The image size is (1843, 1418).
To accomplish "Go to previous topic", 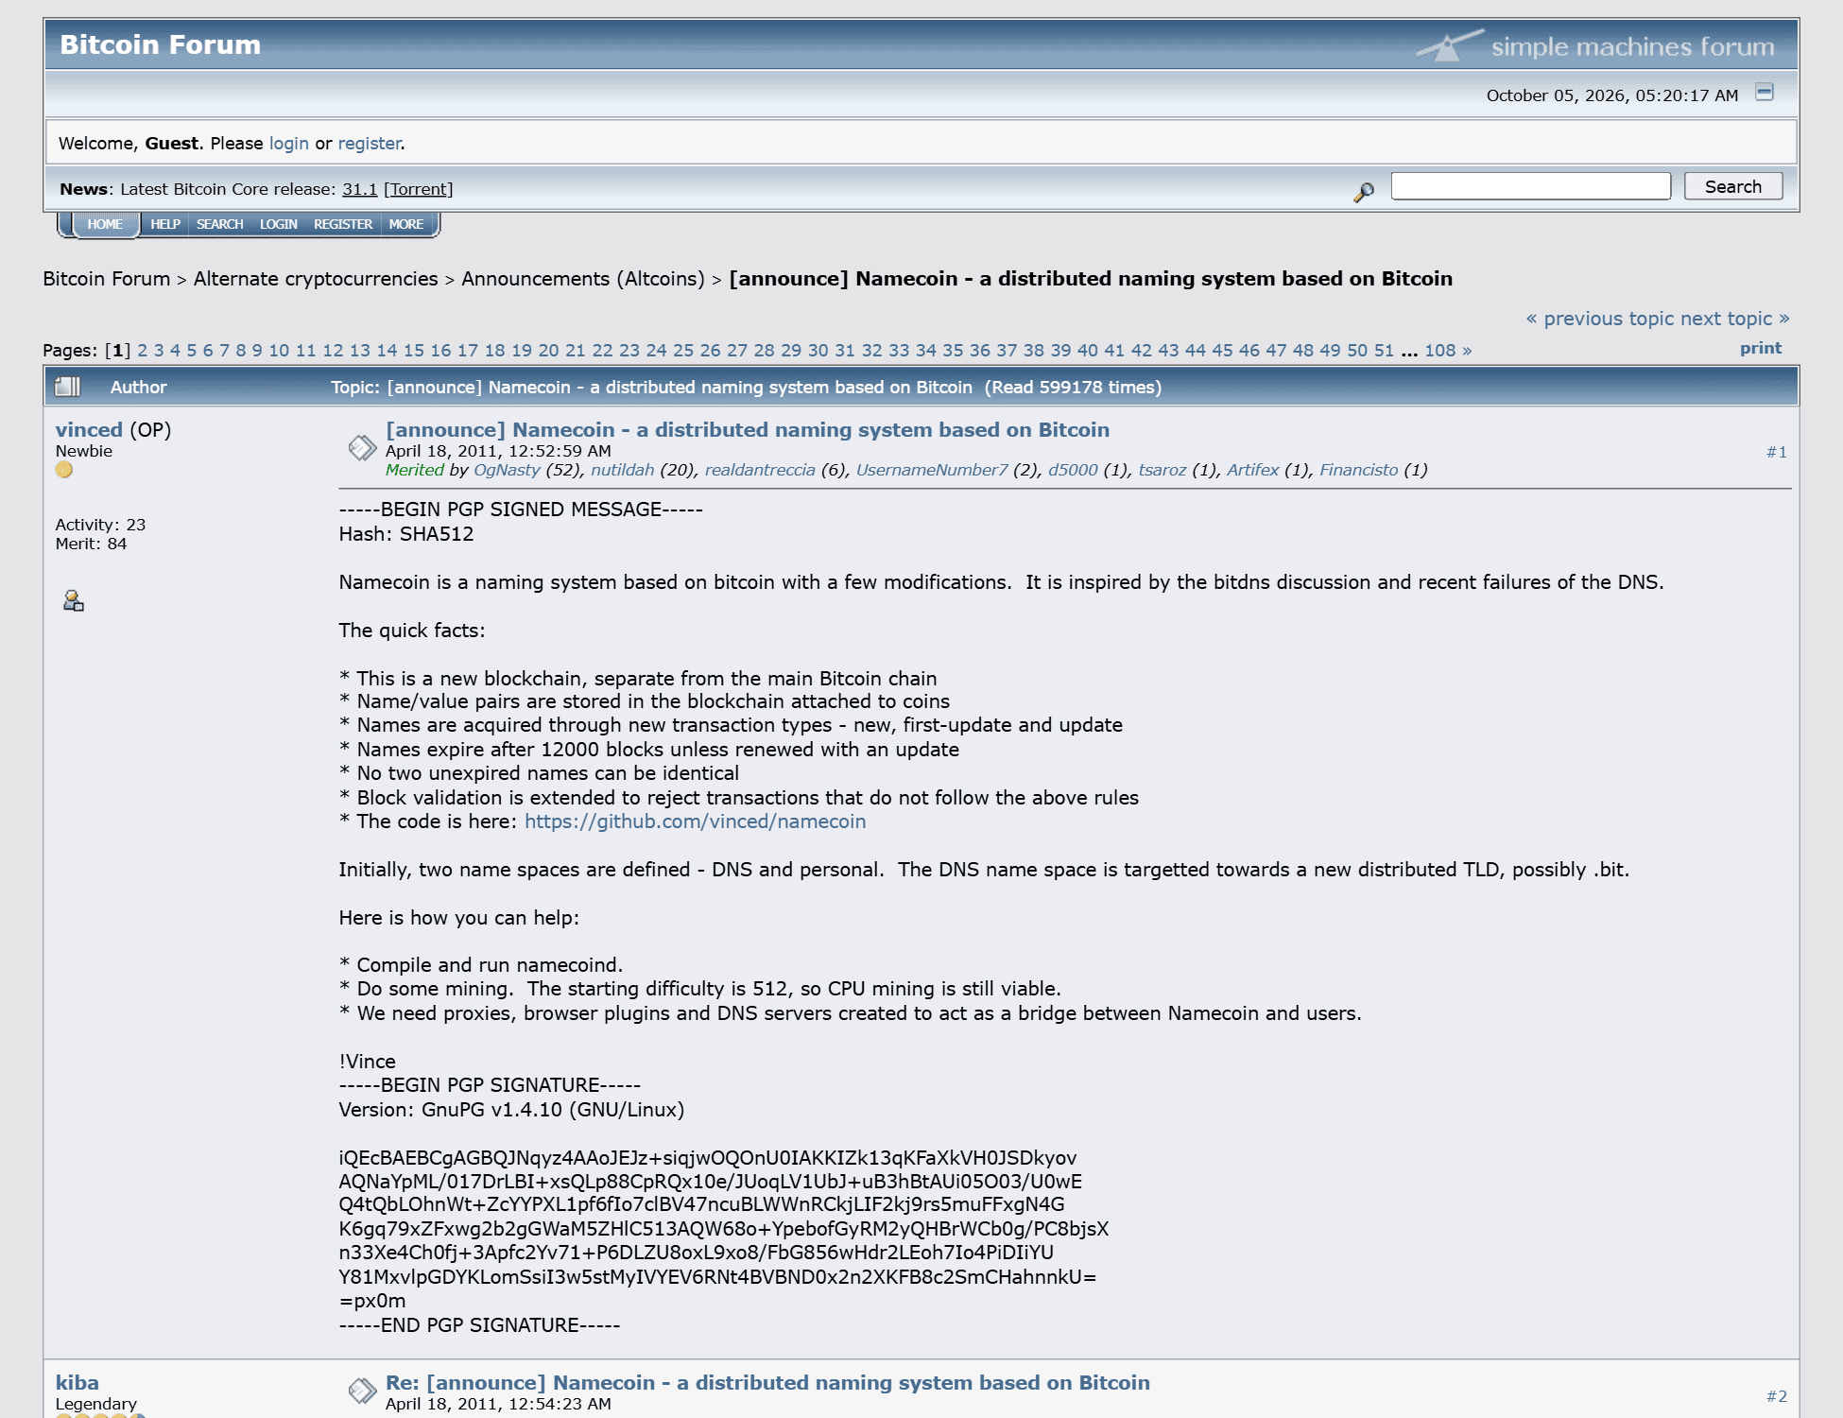I will click(1600, 319).
